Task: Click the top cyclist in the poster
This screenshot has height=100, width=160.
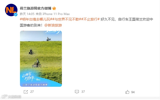Action: pyautogui.click(x=48, y=39)
